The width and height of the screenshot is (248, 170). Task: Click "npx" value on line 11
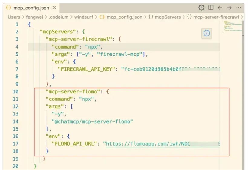click(x=86, y=99)
